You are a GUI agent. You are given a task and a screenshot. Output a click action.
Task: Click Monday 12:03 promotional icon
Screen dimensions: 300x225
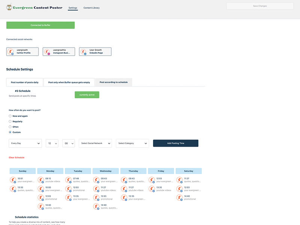tap(41, 198)
